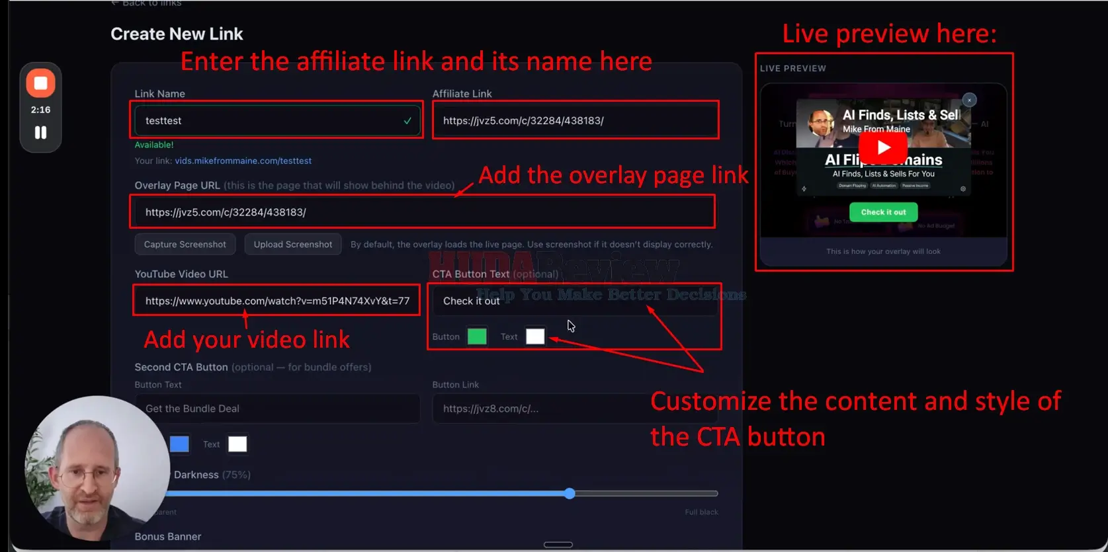The height and width of the screenshot is (552, 1108).
Task: Click the YouTube Video URL field
Action: click(x=277, y=301)
